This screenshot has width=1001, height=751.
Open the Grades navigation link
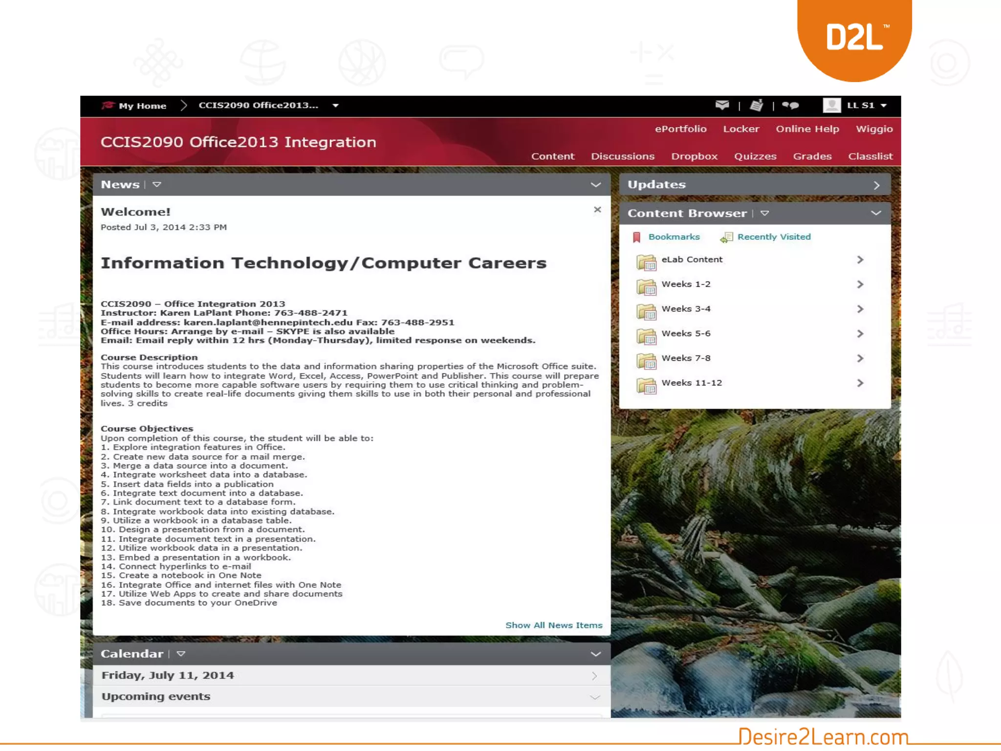(x=812, y=156)
